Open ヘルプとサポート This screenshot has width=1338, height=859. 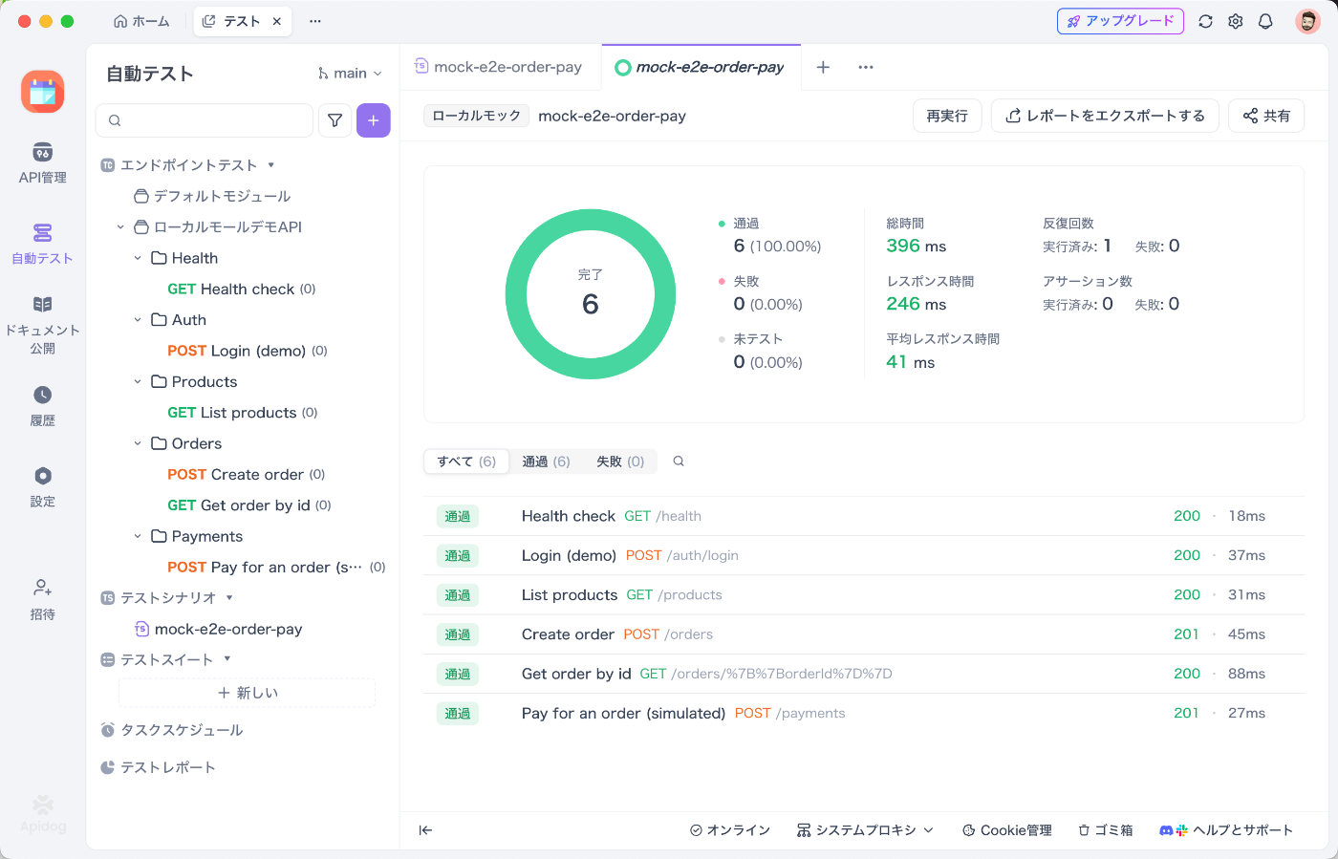pos(1226,830)
